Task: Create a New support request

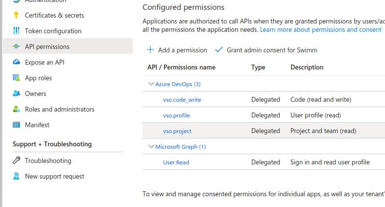Action: [54, 176]
